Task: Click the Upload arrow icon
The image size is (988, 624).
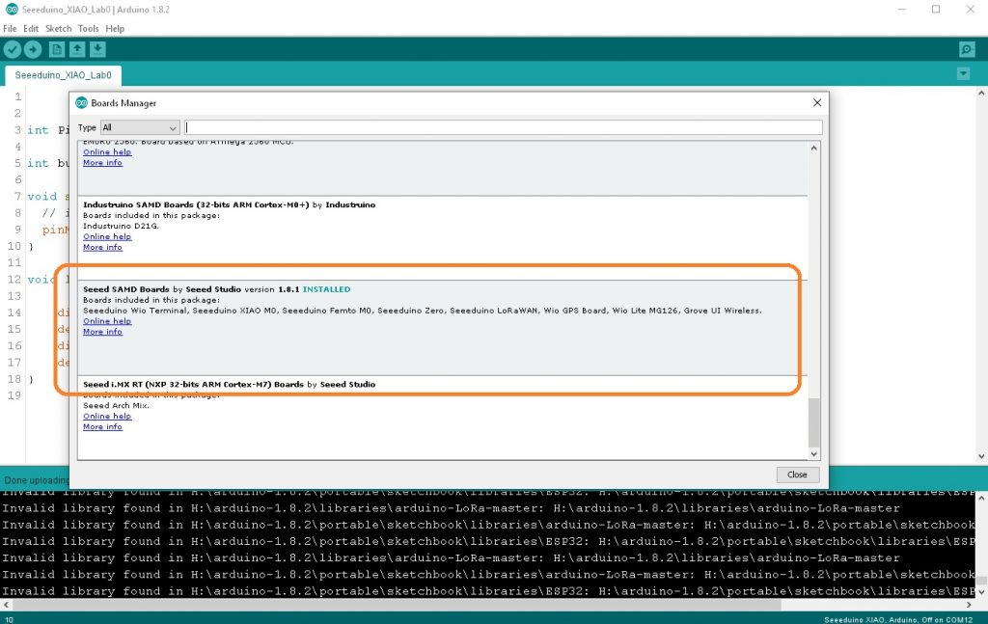Action: tap(33, 49)
